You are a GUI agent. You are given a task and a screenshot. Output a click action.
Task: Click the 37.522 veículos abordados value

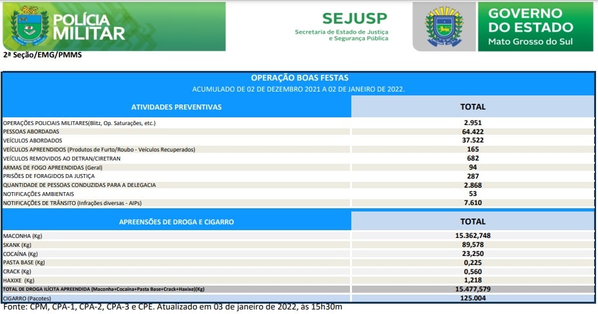472,140
